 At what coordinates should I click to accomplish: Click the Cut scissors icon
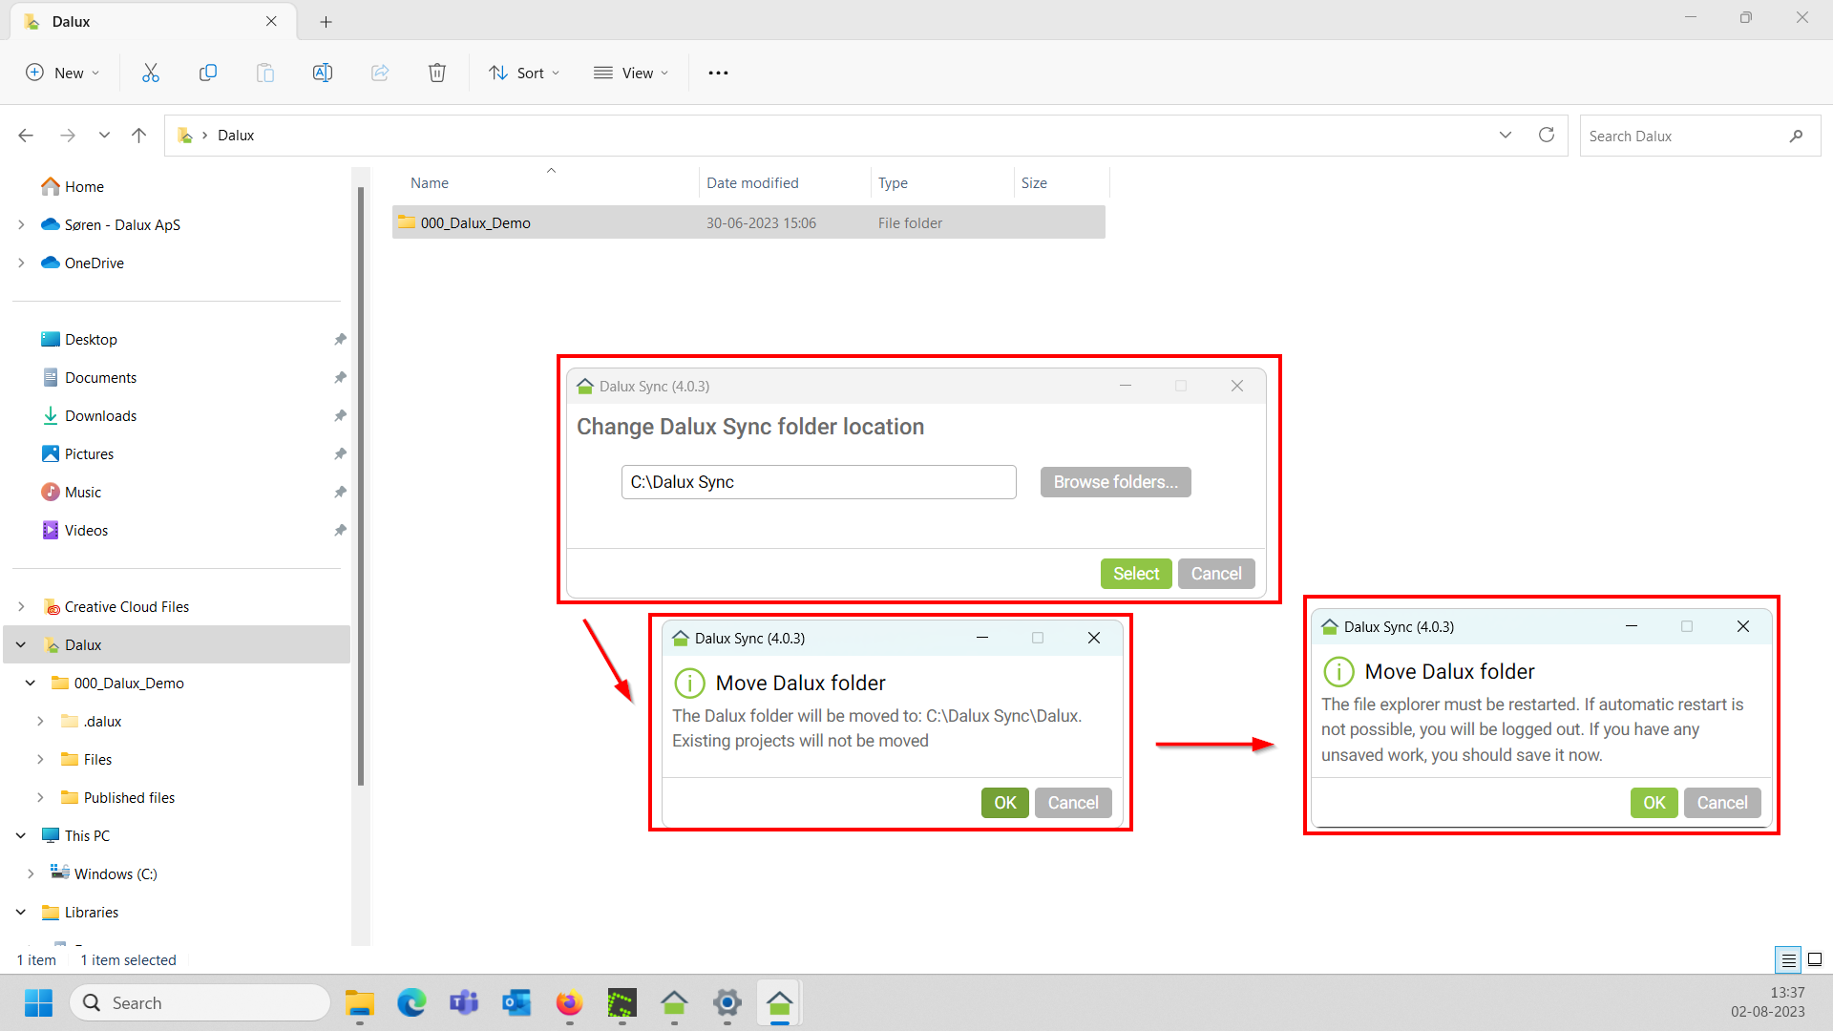pos(151,73)
